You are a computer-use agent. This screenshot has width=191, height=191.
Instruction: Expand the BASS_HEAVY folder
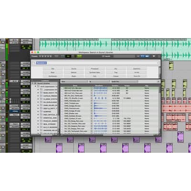tap(38, 93)
